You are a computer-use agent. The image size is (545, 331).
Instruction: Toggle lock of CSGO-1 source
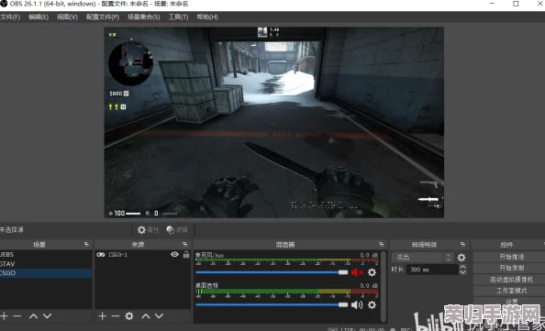point(186,254)
